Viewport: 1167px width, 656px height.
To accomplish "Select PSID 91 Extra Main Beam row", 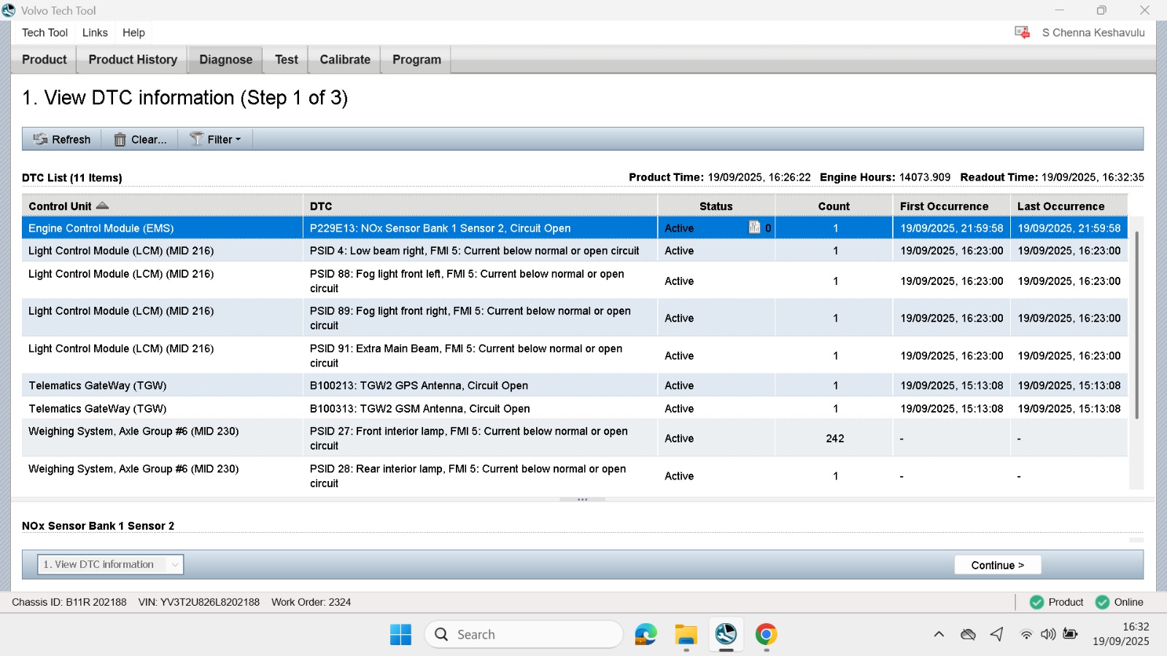I will (575, 356).
